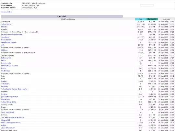Follow the FAST Enterprise Crawler link
The image size is (175, 131).
[x=11, y=123]
